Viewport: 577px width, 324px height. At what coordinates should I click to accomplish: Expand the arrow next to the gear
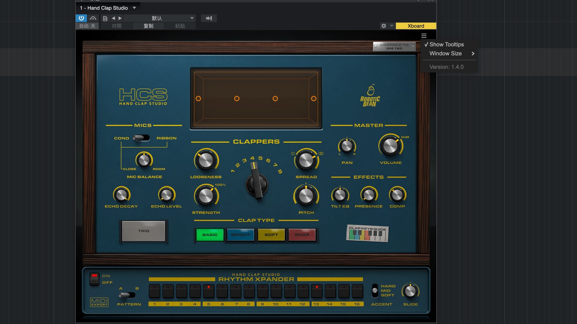pos(392,26)
